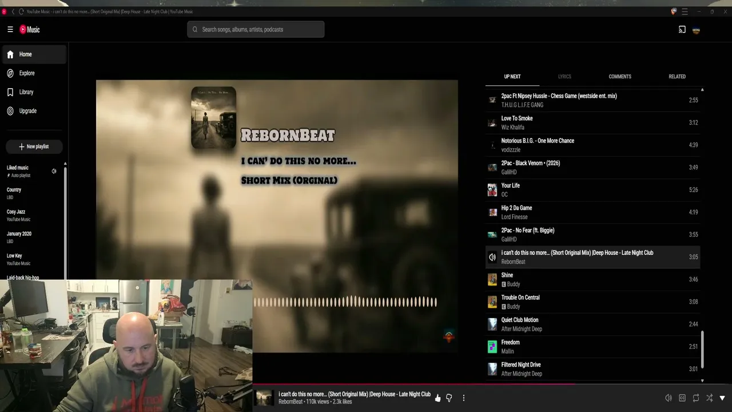Play Notorious B.I.G. One More Chance

(x=592, y=145)
